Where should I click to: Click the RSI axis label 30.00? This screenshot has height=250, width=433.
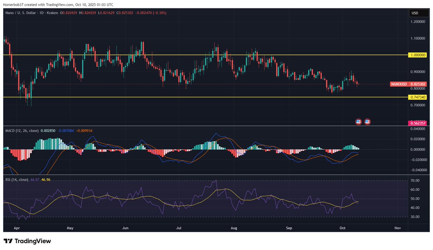[415, 217]
